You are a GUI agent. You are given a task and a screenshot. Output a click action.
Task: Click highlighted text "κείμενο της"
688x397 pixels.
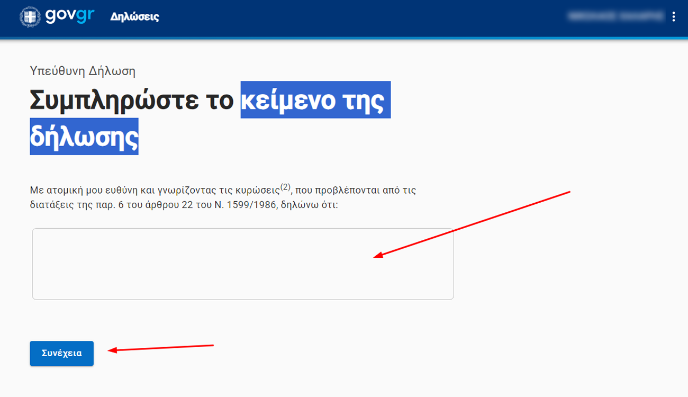[x=315, y=100]
